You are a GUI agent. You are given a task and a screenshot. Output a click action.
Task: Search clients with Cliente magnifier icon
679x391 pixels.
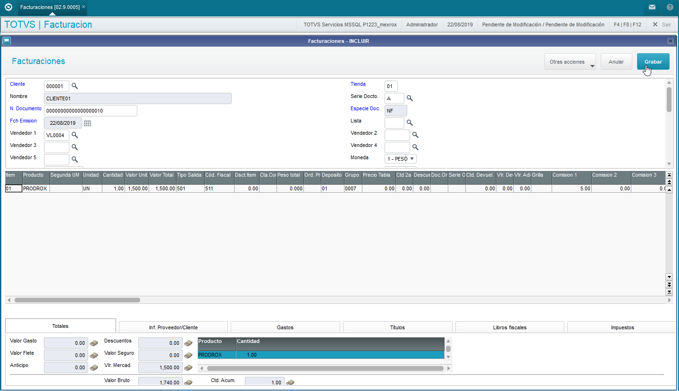click(75, 86)
